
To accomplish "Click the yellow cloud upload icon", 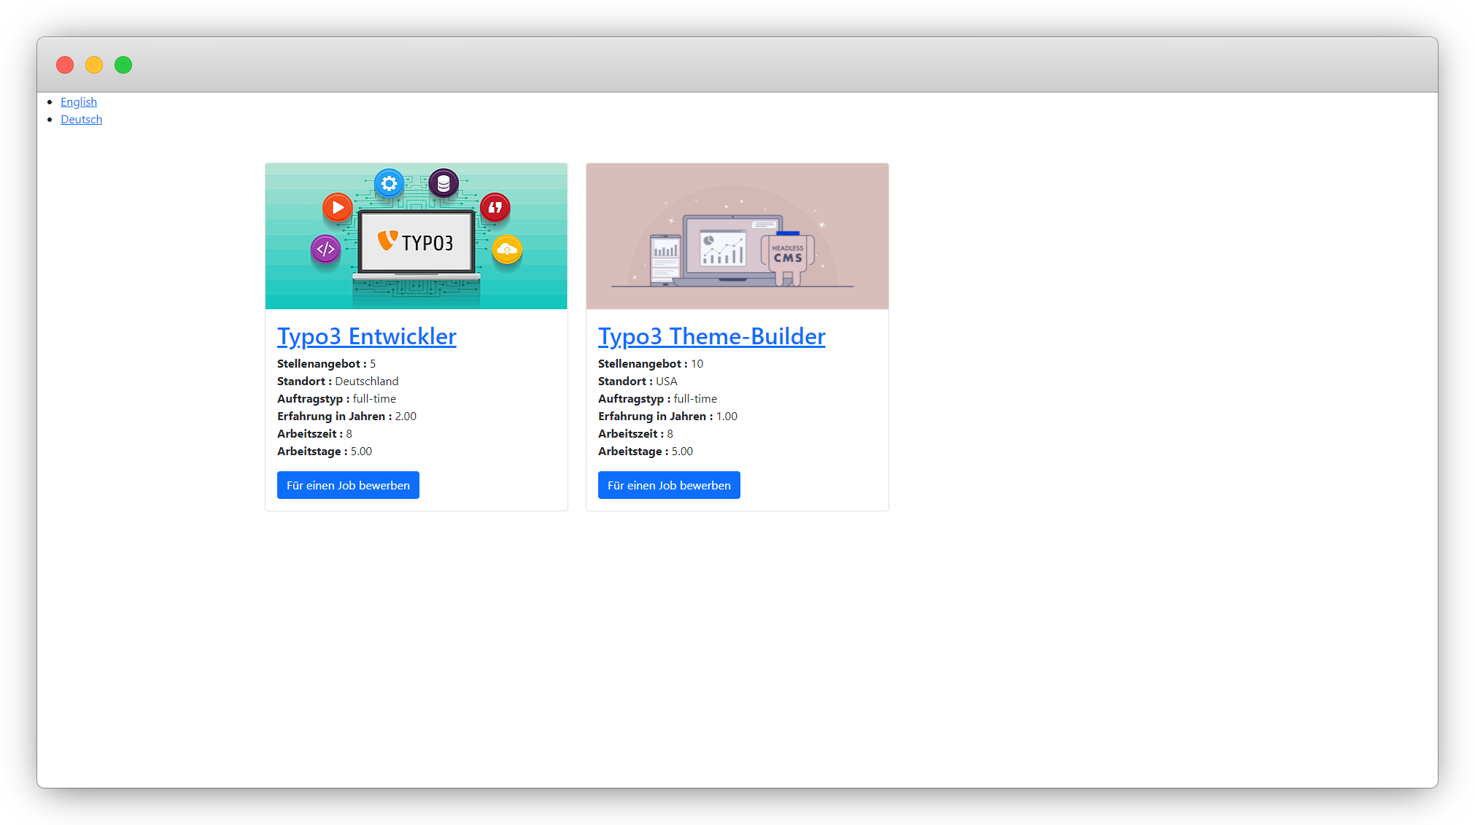I will coord(507,250).
